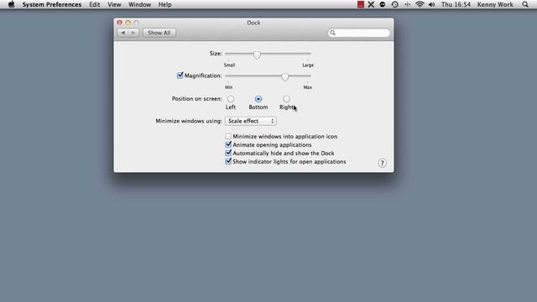Select Right dock position
Viewport: 537px width, 302px height.
pos(286,99)
